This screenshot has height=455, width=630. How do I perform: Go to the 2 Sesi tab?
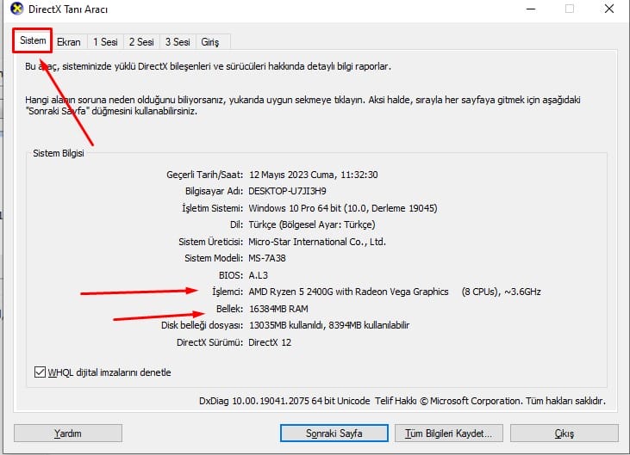pyautogui.click(x=141, y=41)
